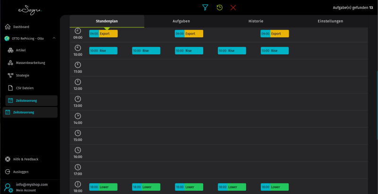Screen dimensions: 378x194
Task: Click the Mein Account user icon
Action: (x=8, y=187)
